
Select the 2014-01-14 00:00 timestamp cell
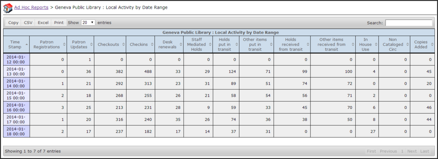(17, 83)
